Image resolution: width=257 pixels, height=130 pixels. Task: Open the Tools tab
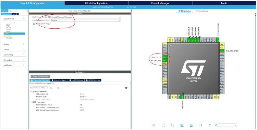[224, 3]
